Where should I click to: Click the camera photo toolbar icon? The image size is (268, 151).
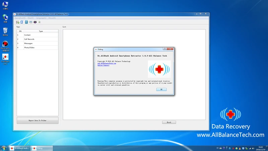pyautogui.click(x=35, y=22)
